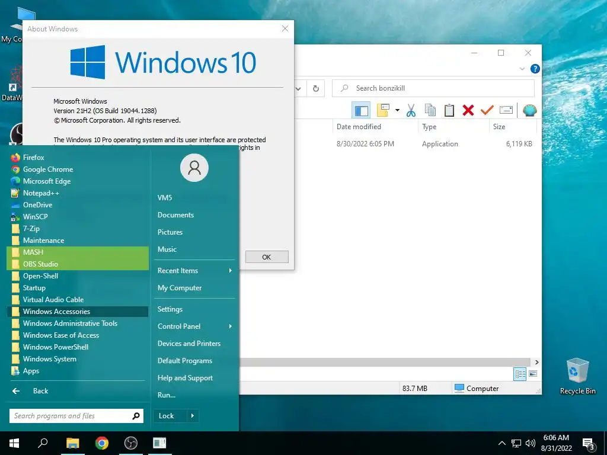Click the Search programs and files box

click(76, 416)
